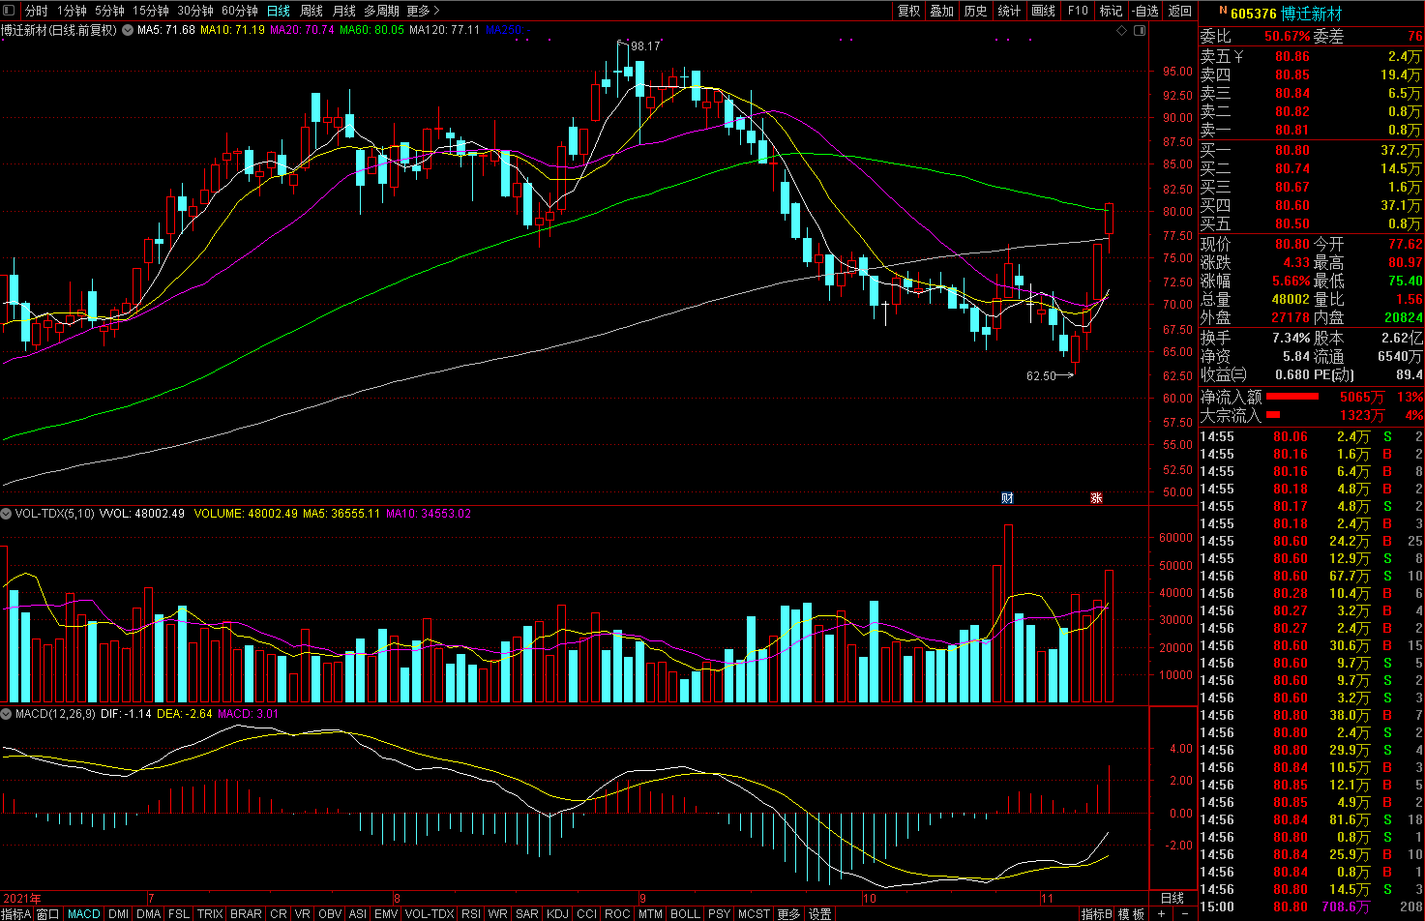Click the 标记 mark button
The height and width of the screenshot is (921, 1425).
(x=1111, y=11)
